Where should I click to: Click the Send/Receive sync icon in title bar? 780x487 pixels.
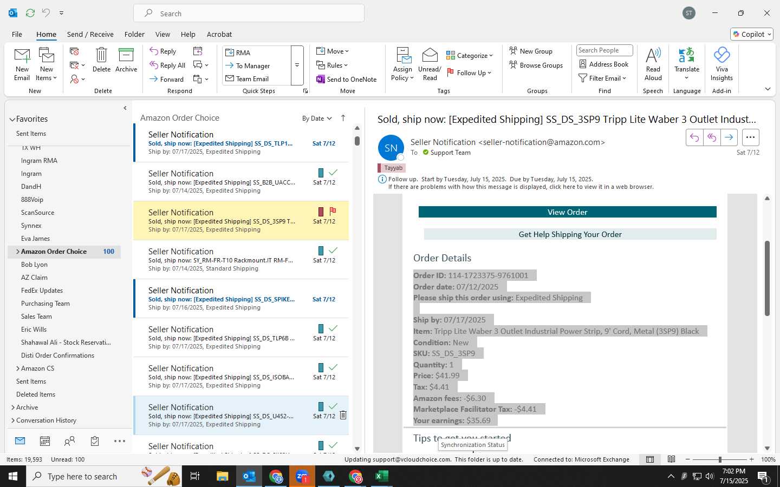tap(30, 13)
